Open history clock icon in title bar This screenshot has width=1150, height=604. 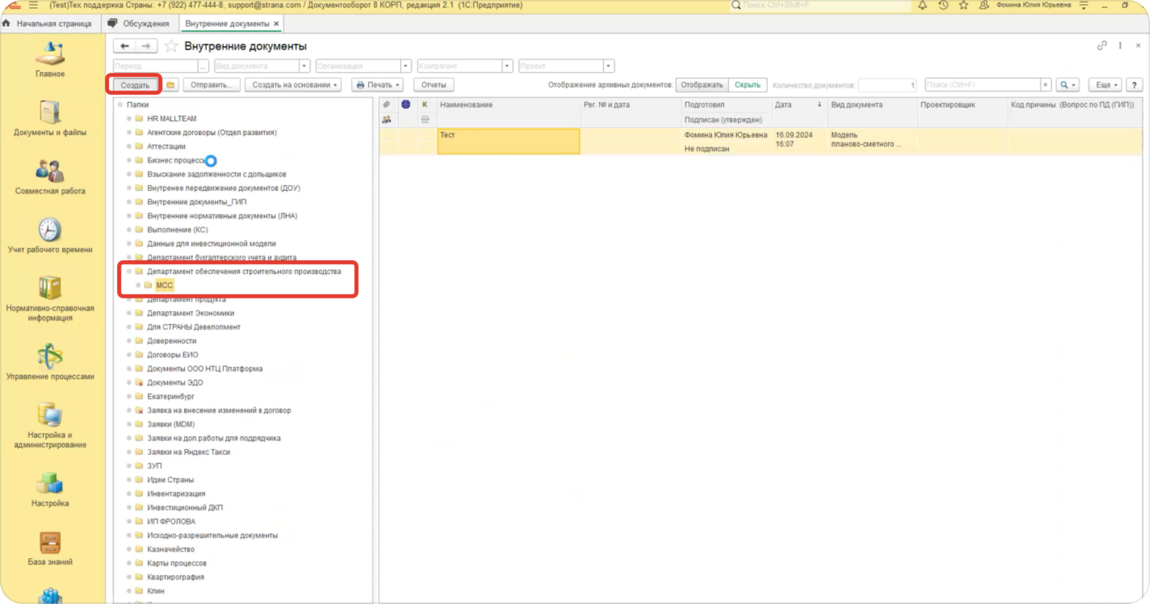tap(943, 5)
